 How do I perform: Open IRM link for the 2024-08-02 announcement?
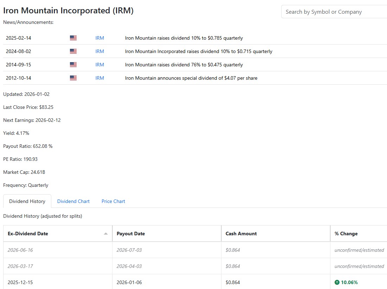99,51
